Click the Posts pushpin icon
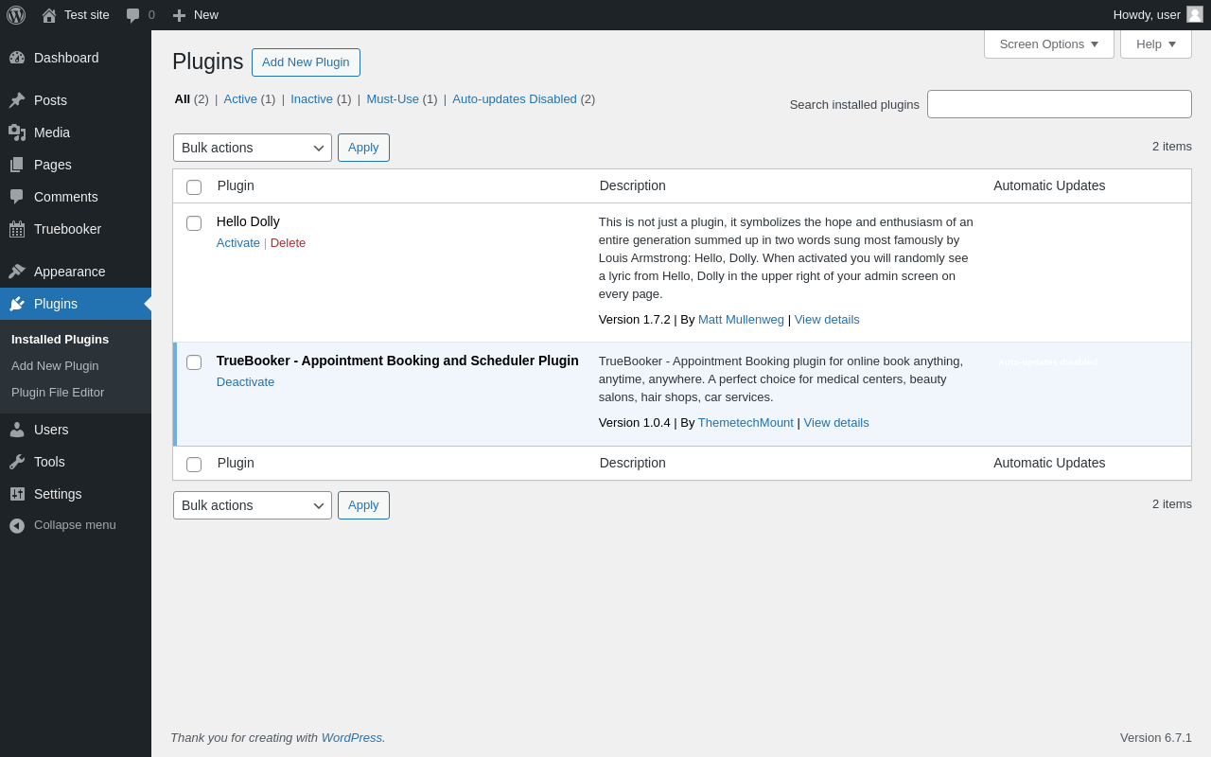 (x=17, y=100)
